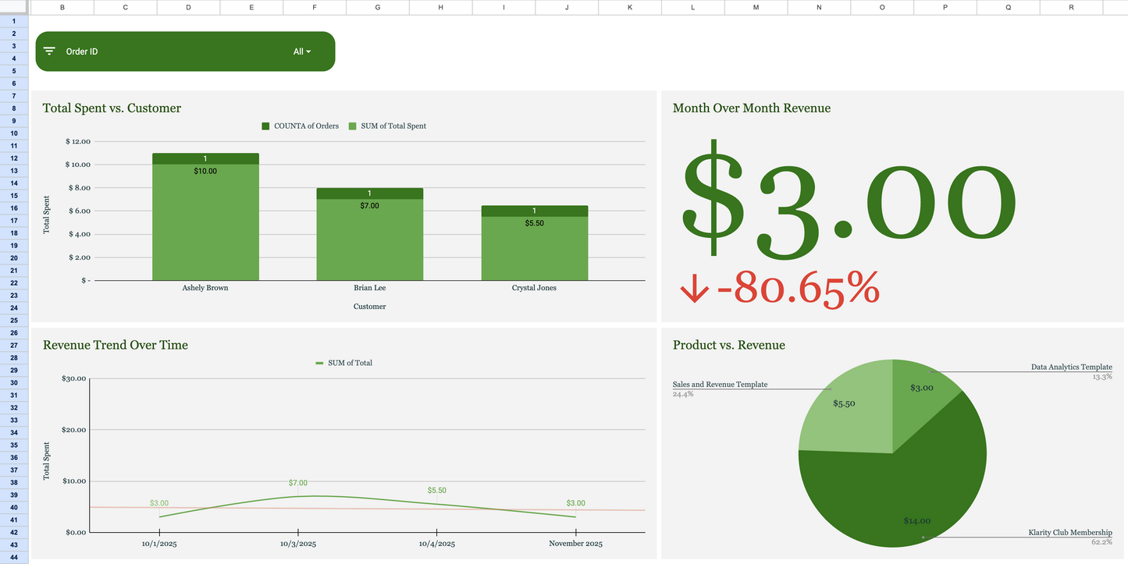Open the "All" dropdown on the Order ID slicer
Screen dimensions: 1128x564
[301, 51]
